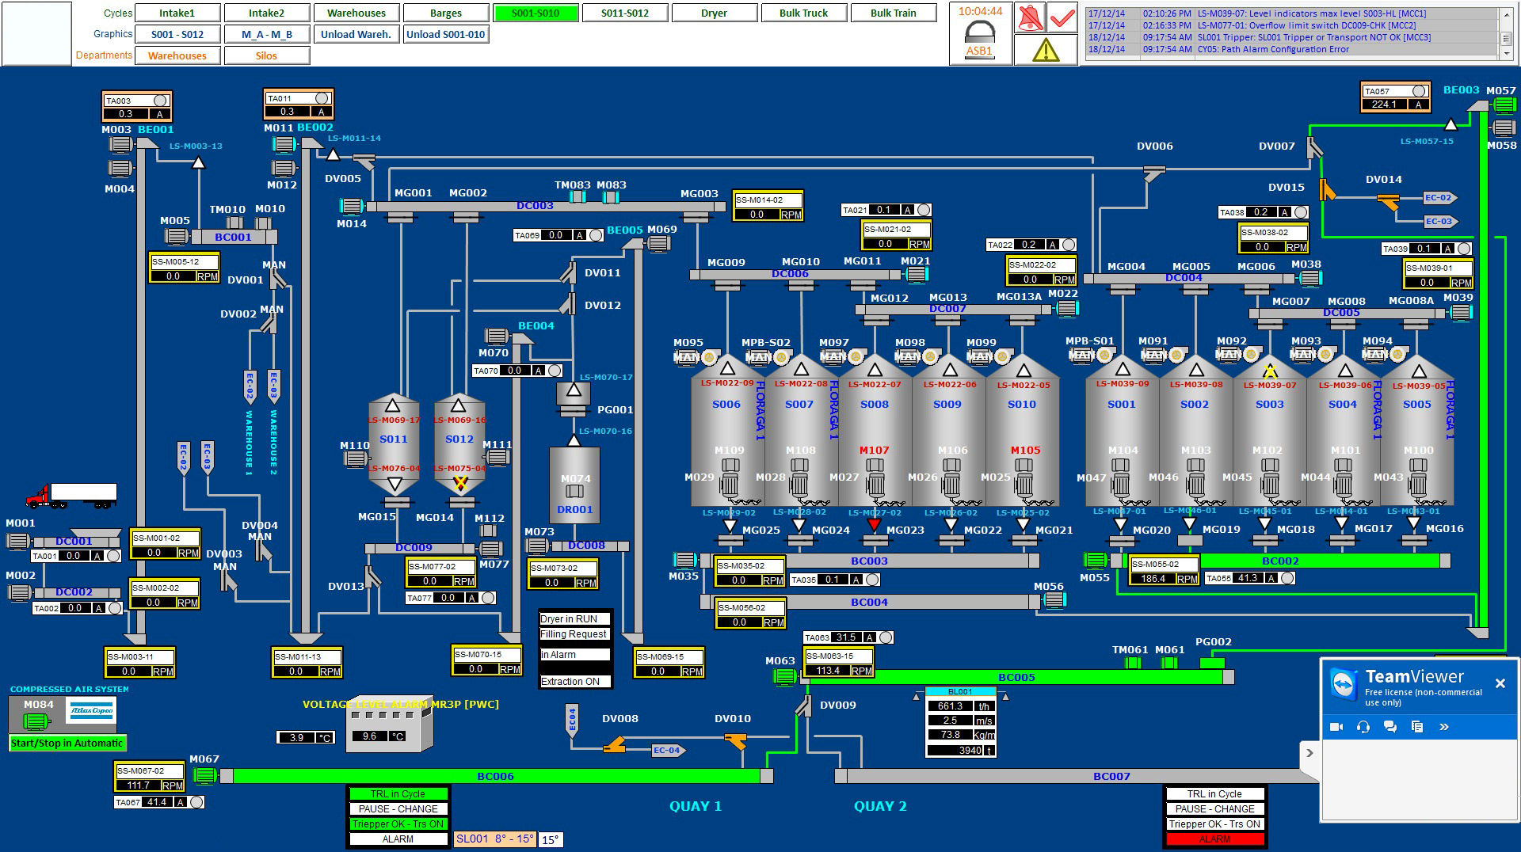Toggle the TA011 current indicator lamp
The image size is (1521, 852).
pyautogui.click(x=322, y=98)
